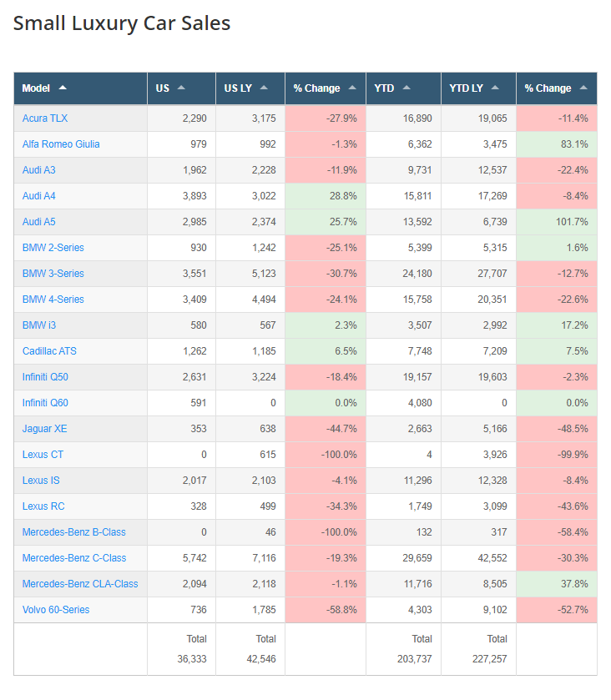Select Infiniti Q50 -18.4% cell
Screen dimensions: 611x700
point(326,377)
